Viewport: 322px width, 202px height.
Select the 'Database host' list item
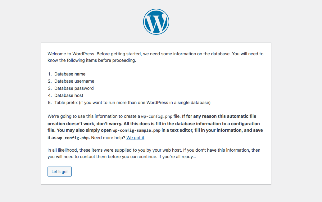[x=69, y=95]
